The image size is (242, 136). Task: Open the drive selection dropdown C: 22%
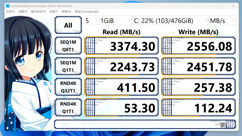point(170,20)
